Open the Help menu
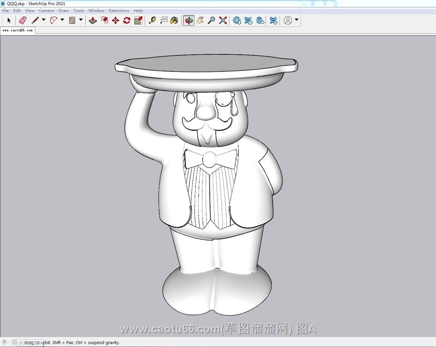Viewport: 436px width, 347px height. pyautogui.click(x=138, y=10)
